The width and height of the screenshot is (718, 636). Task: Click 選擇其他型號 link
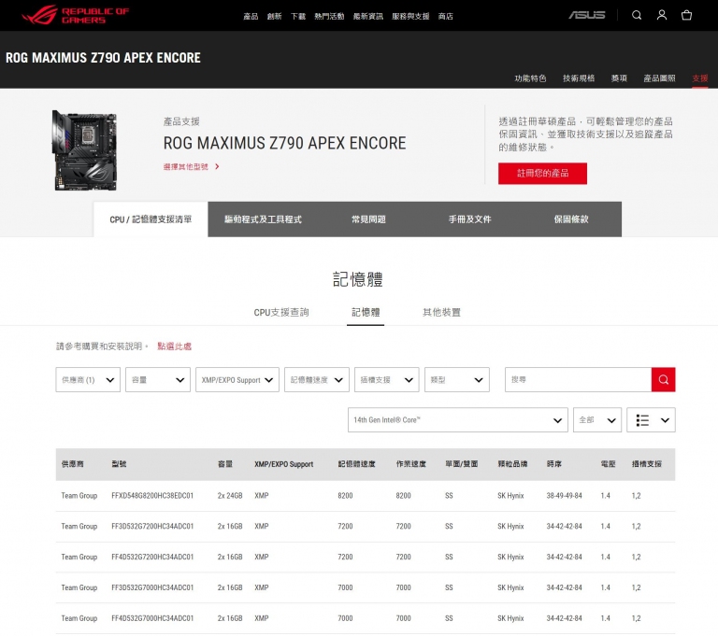pos(186,166)
